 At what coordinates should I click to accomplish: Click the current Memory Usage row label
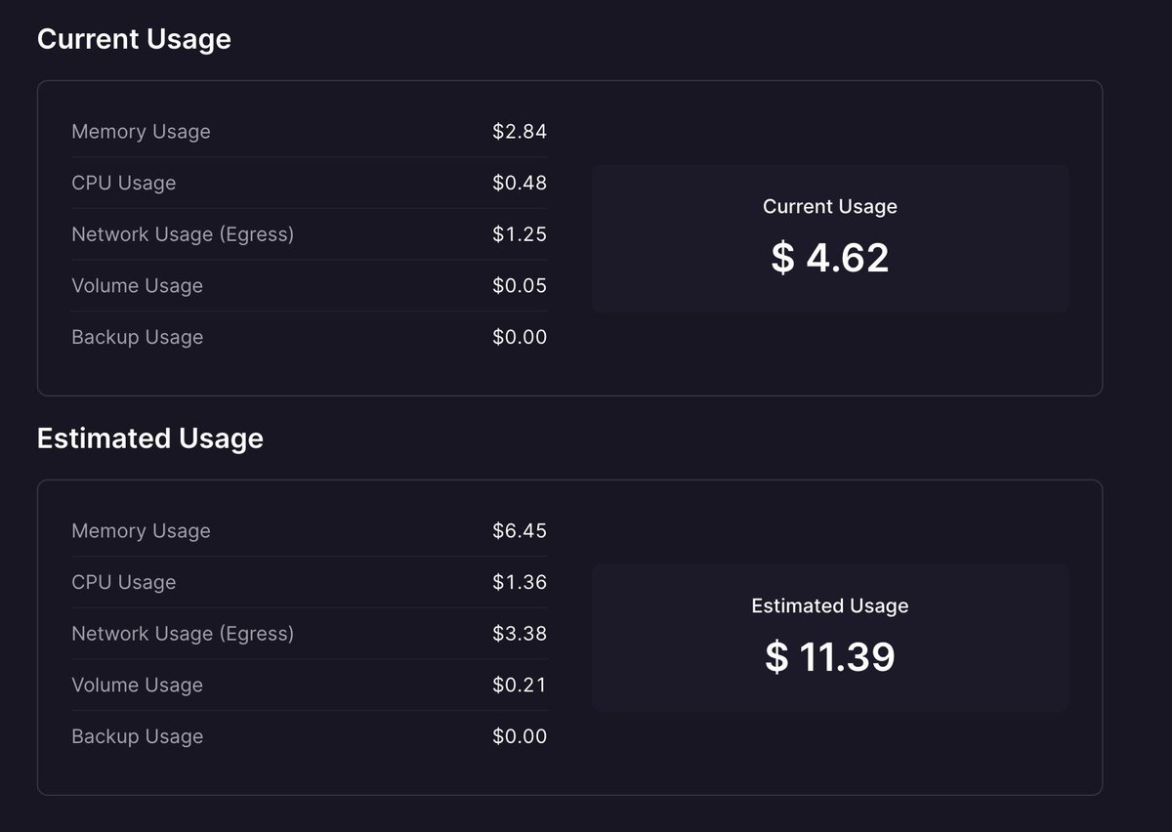tap(141, 132)
